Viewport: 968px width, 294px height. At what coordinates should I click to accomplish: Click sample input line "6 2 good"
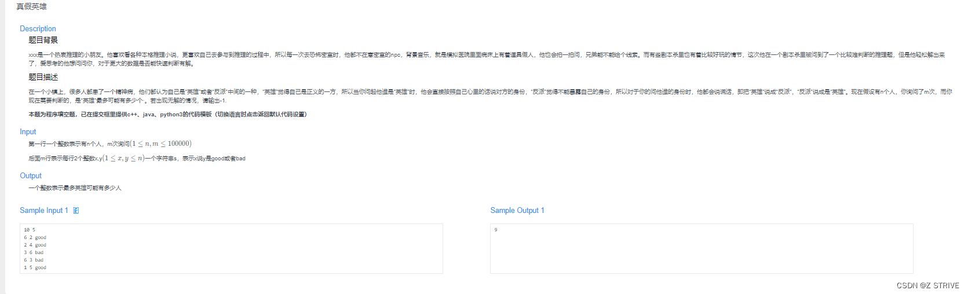pyautogui.click(x=35, y=237)
